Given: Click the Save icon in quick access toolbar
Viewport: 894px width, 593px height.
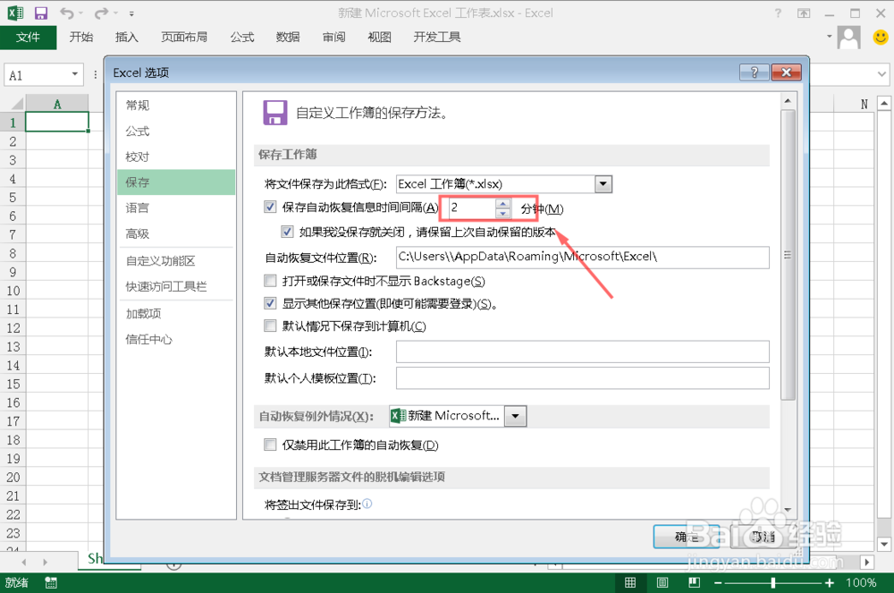Looking at the screenshot, I should [x=41, y=13].
